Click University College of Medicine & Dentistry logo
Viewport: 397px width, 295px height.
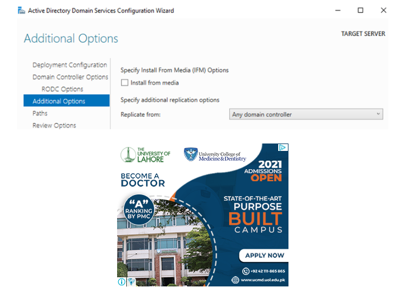tap(215, 155)
